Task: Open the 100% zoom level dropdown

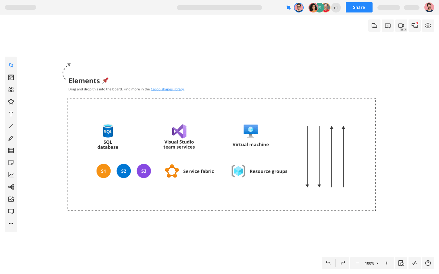Action: [x=372, y=263]
